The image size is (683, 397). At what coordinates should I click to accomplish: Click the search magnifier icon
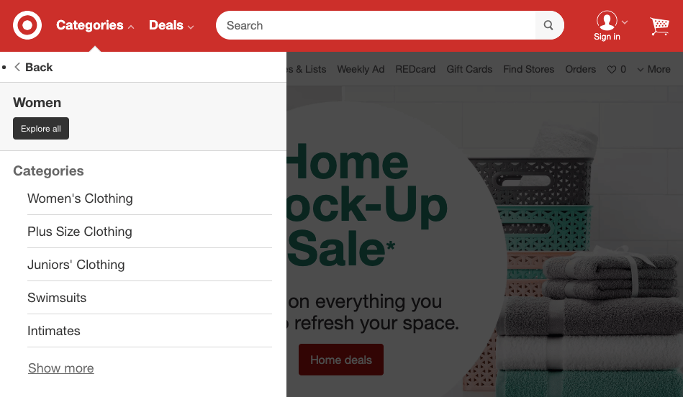coord(548,25)
